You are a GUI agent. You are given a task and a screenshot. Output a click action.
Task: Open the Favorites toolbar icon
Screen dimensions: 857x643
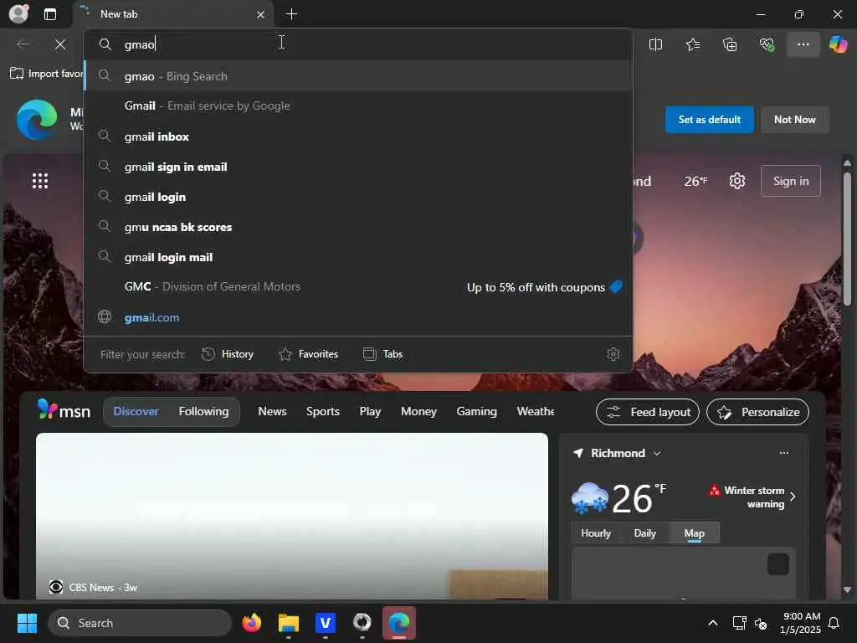(x=692, y=44)
